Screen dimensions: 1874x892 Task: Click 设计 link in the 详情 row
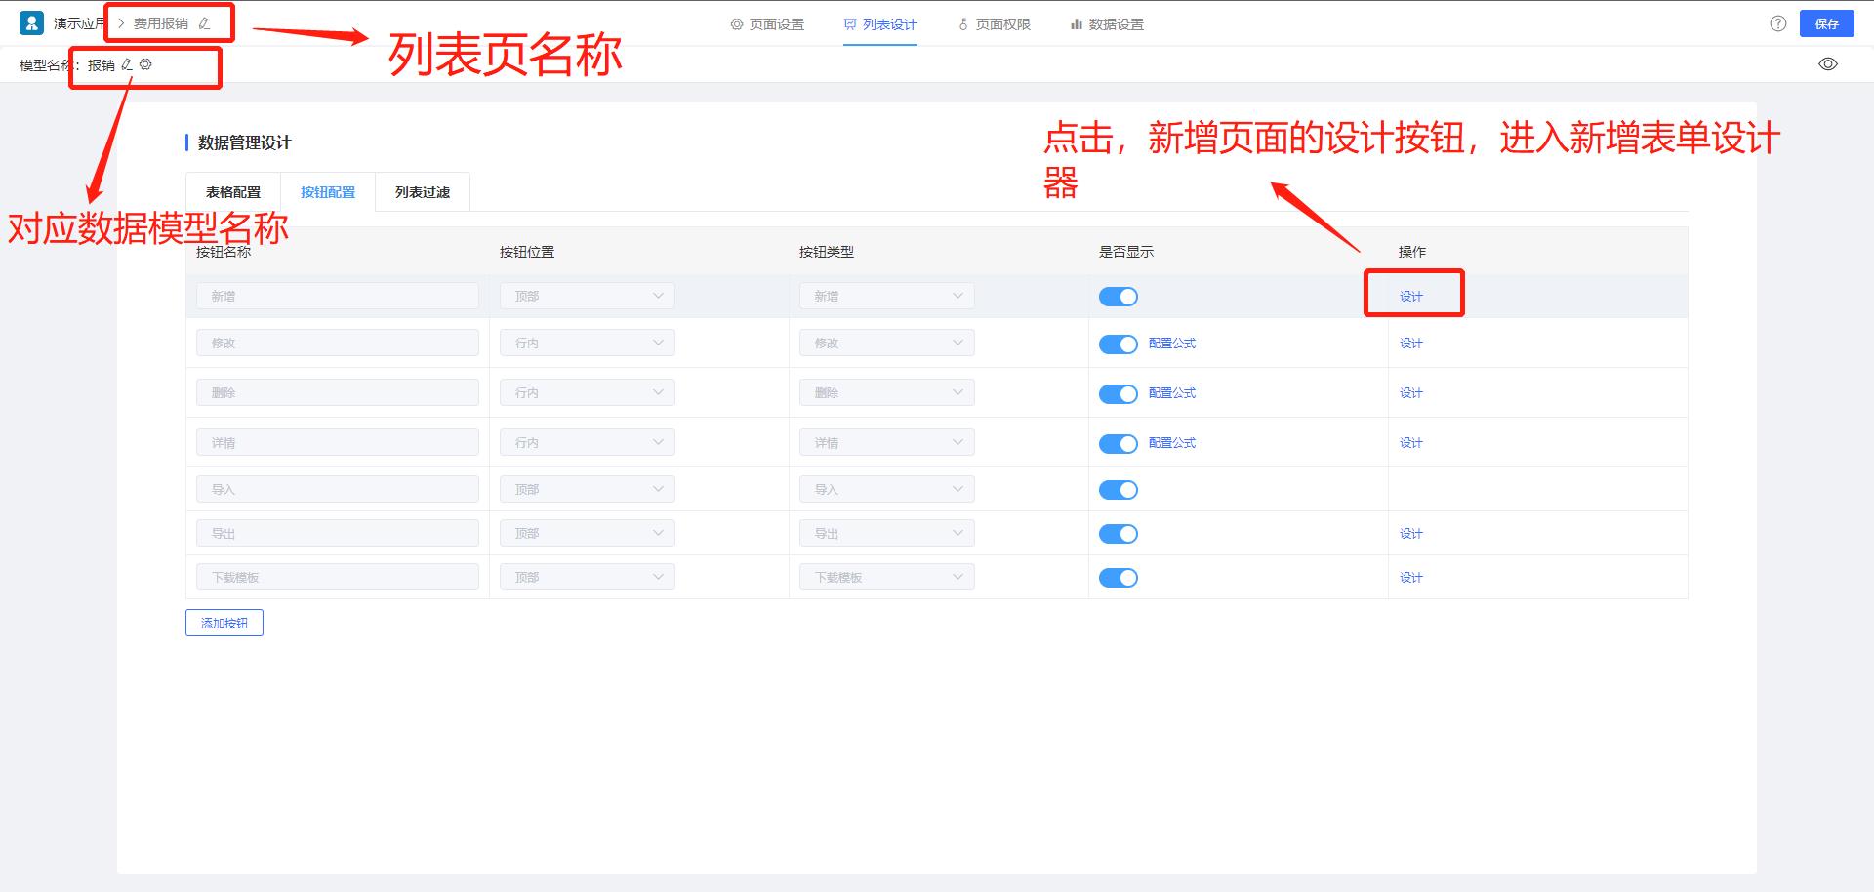1411,442
